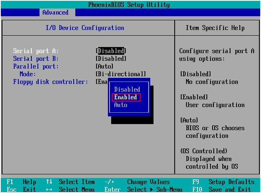Select Serial port B Disabled value
The image size is (261, 193).
point(111,58)
